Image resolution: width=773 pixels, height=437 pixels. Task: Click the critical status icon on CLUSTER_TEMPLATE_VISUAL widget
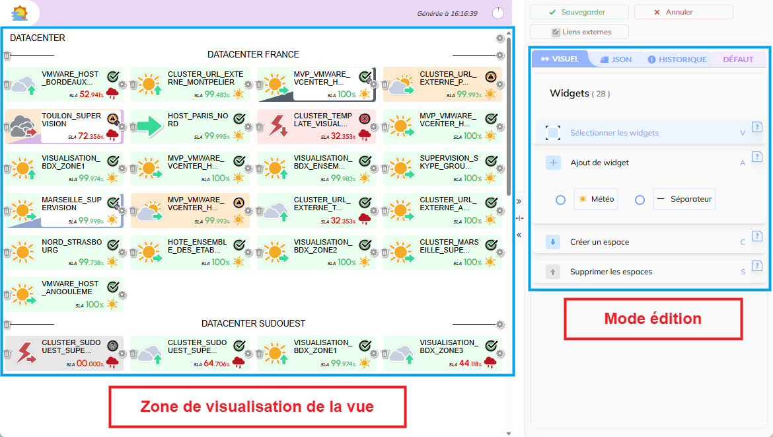[364, 118]
